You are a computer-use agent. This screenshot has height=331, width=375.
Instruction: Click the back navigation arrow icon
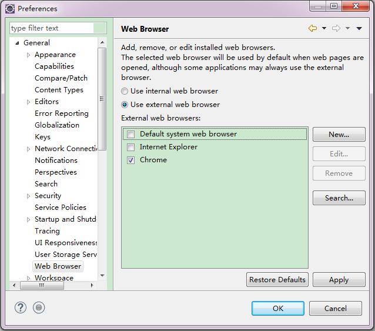point(313,28)
